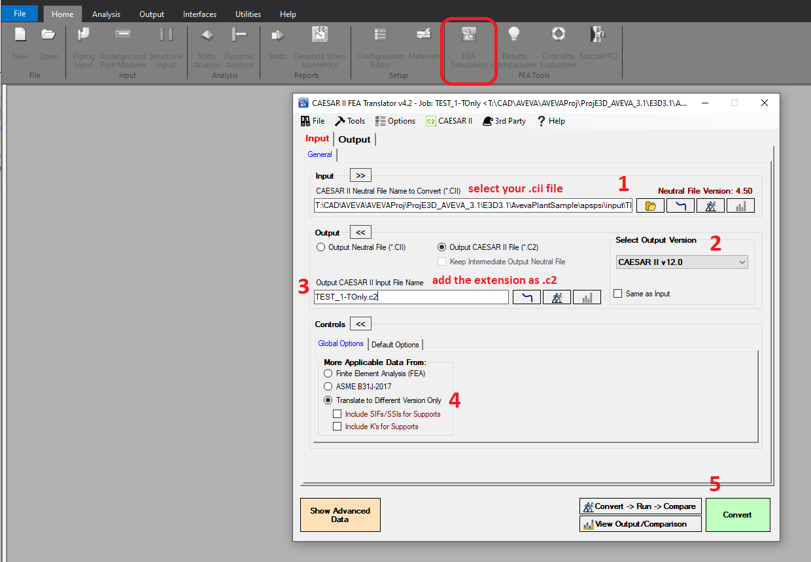This screenshot has width=811, height=562.
Task: Launch NozzlePRO from FEA Tools
Action: 598,44
